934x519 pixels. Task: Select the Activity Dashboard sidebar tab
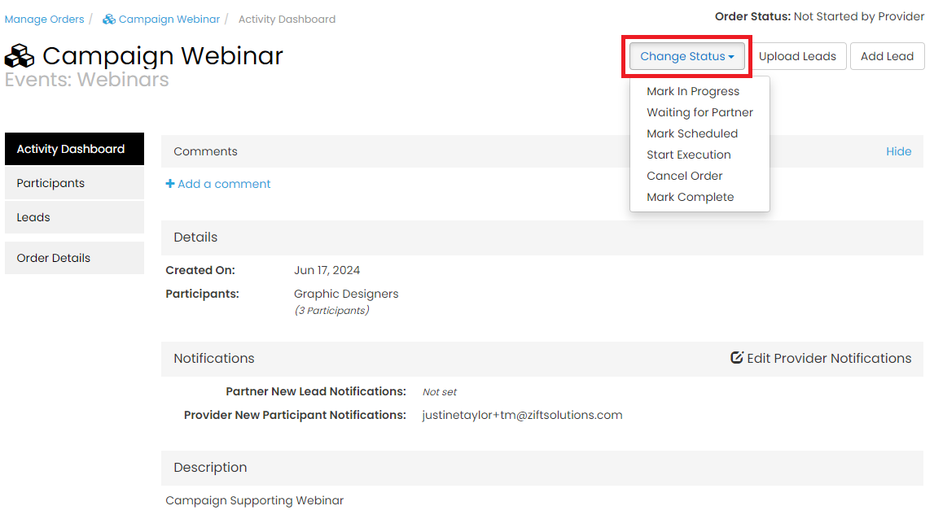74,149
